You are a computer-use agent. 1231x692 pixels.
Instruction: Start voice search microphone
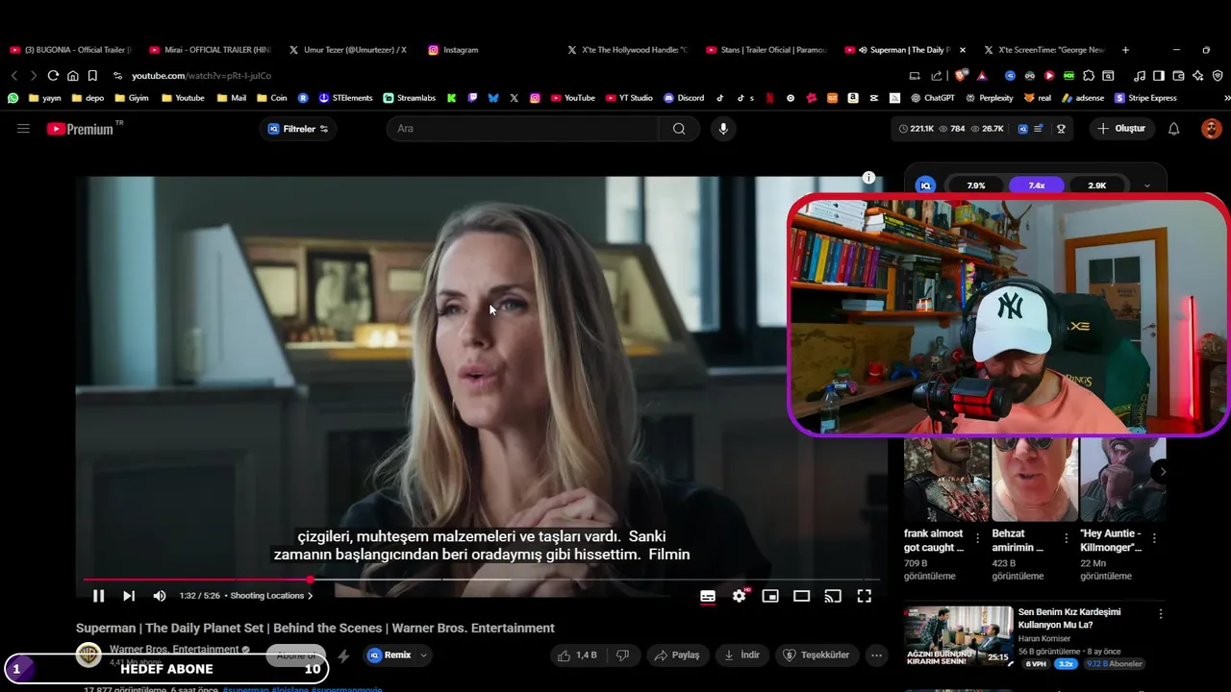[x=723, y=129]
